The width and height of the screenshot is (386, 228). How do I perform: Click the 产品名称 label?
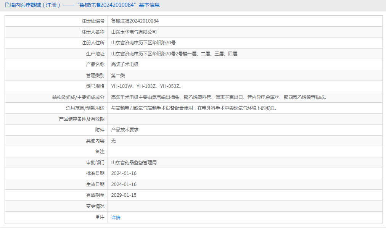95,64
